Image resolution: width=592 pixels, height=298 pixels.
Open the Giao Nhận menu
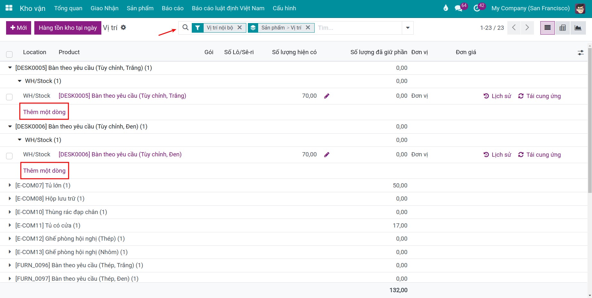[x=105, y=8]
